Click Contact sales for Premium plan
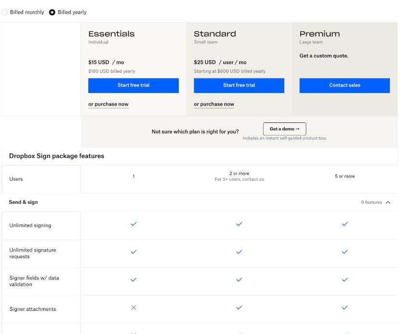This screenshot has width=400, height=334. click(345, 85)
